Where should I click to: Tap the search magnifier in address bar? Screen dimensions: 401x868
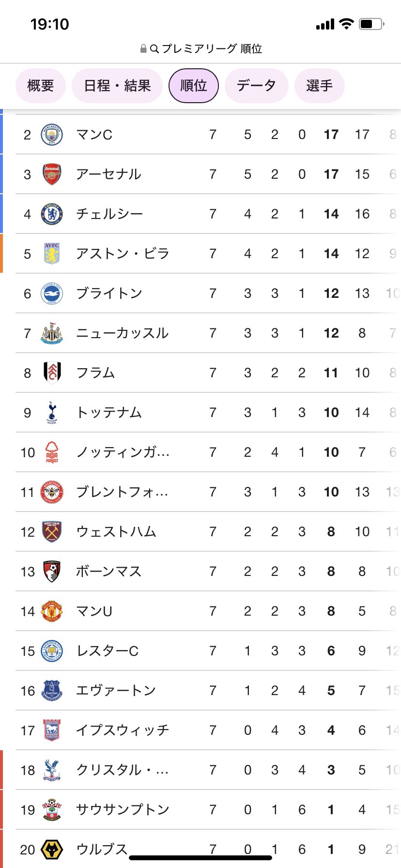tap(154, 49)
